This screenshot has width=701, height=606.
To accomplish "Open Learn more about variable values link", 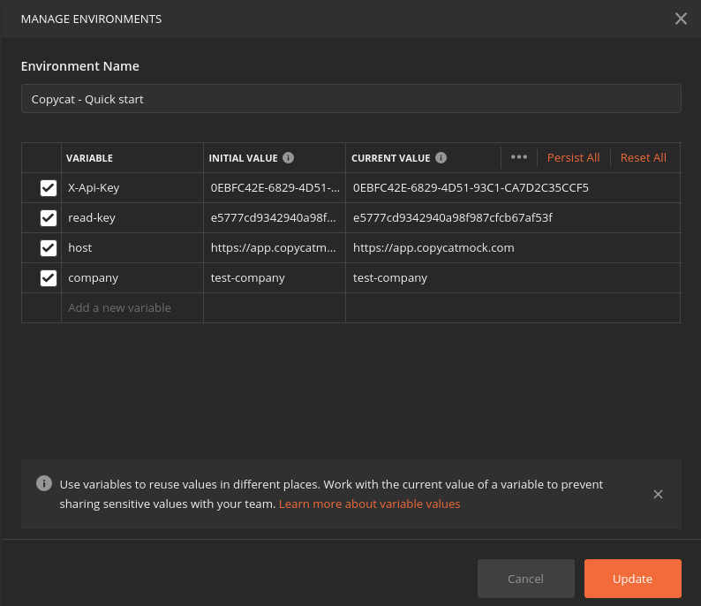I will coord(369,504).
